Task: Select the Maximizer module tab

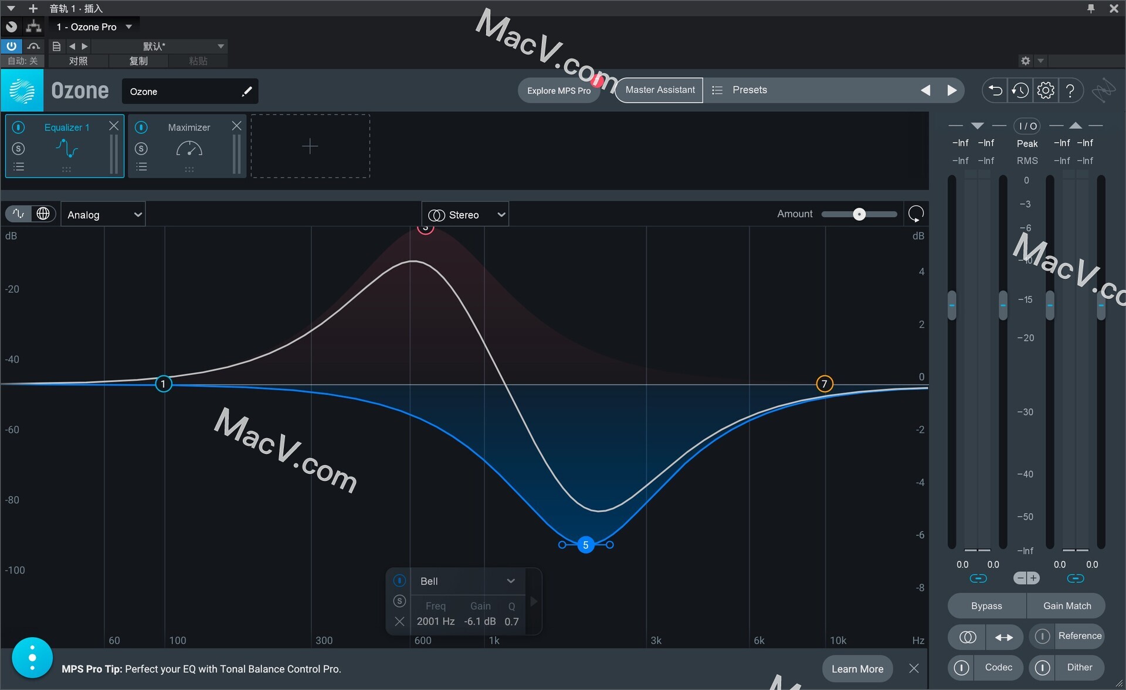Action: [x=189, y=146]
